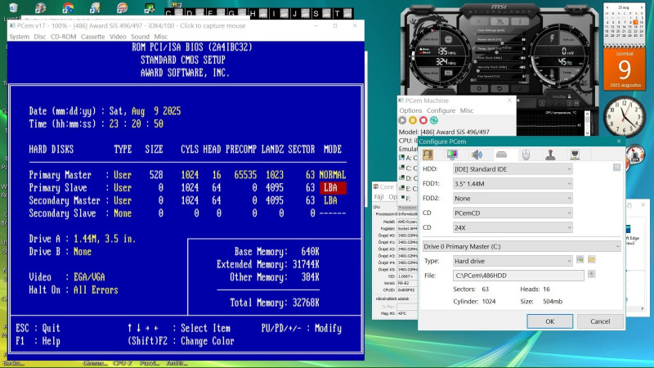The width and height of the screenshot is (654, 368).
Task: Open the Mouse tab icon in Configure PCem
Action: 526,155
